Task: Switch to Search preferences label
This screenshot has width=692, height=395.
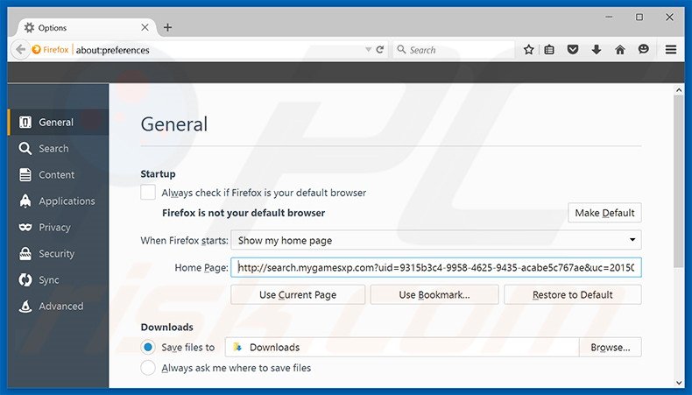Action: (53, 148)
